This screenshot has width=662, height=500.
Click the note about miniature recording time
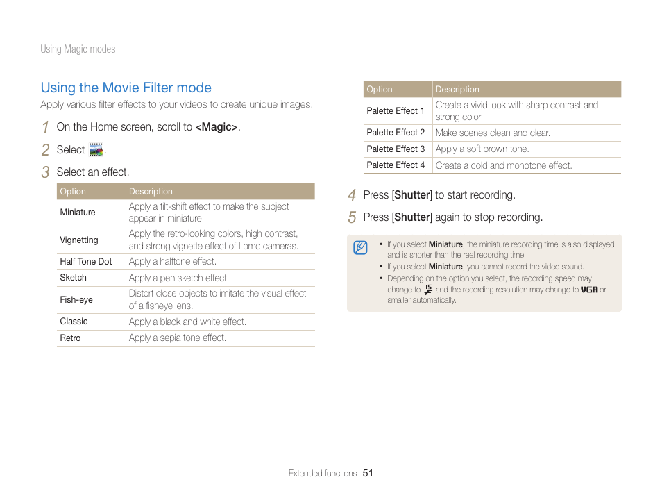click(501, 249)
